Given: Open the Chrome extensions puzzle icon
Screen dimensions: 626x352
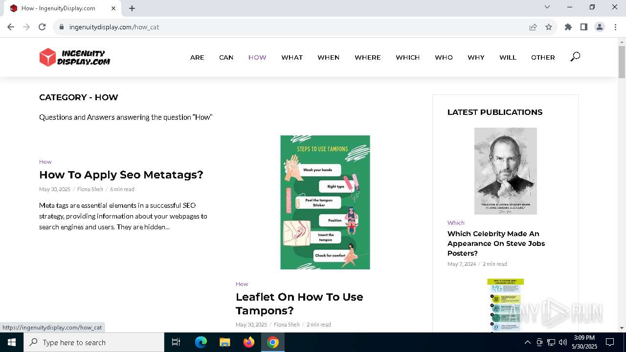Looking at the screenshot, I should (568, 27).
